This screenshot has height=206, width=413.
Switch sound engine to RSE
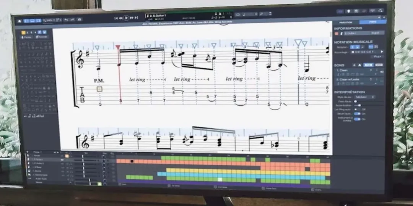pyautogui.click(x=369, y=65)
